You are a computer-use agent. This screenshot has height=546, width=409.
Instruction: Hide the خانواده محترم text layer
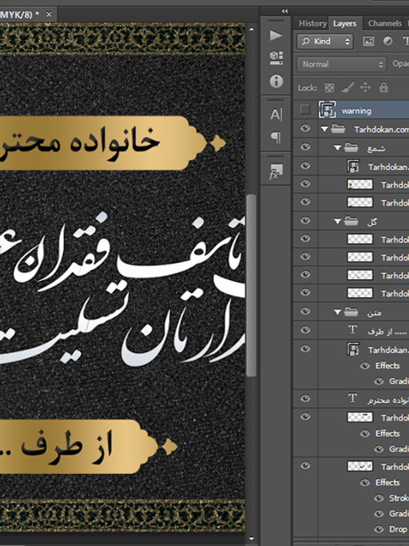(305, 398)
